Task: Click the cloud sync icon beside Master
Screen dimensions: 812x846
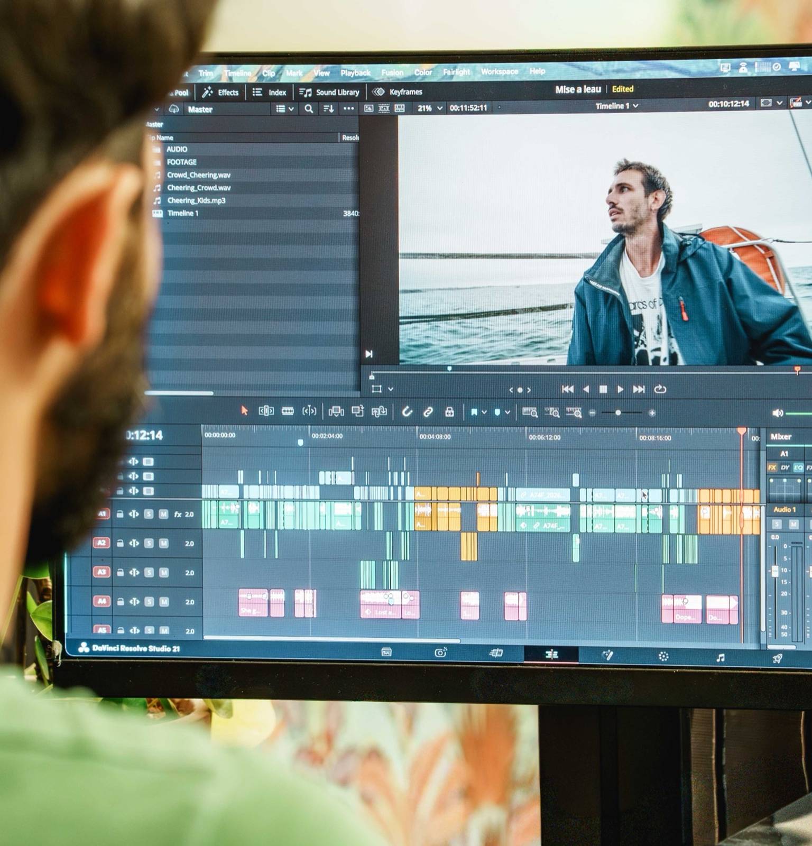Action: tap(174, 109)
